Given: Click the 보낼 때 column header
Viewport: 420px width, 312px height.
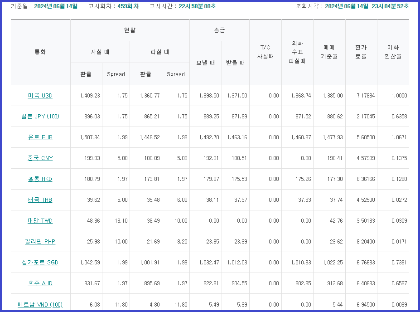Looking at the screenshot, I should [206, 63].
